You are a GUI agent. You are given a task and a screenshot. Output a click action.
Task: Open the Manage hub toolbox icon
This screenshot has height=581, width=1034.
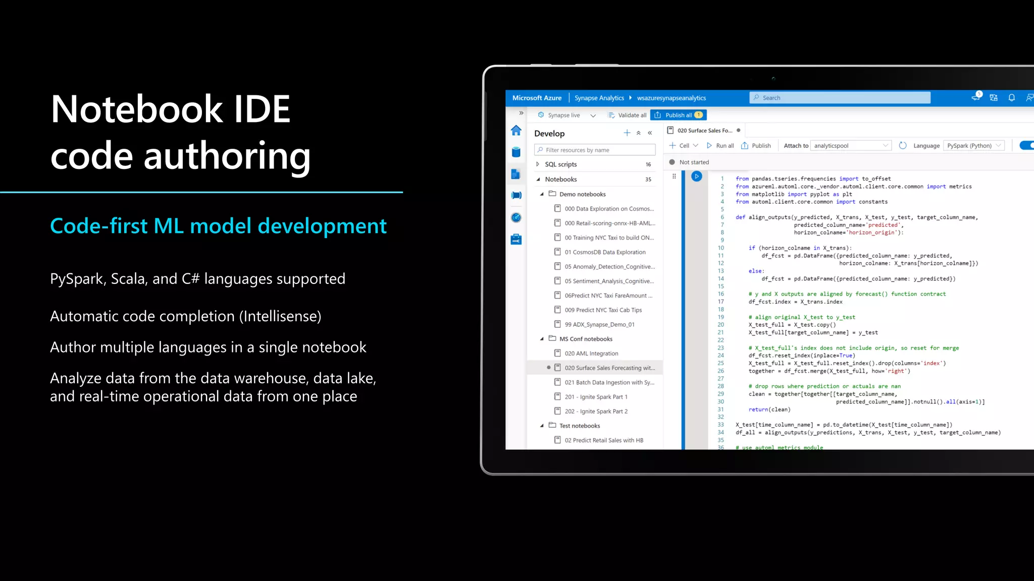[x=516, y=239]
